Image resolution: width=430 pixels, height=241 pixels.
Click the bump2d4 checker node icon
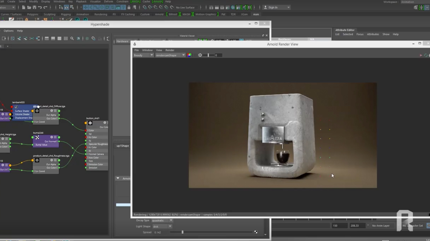pyautogui.click(x=37, y=137)
